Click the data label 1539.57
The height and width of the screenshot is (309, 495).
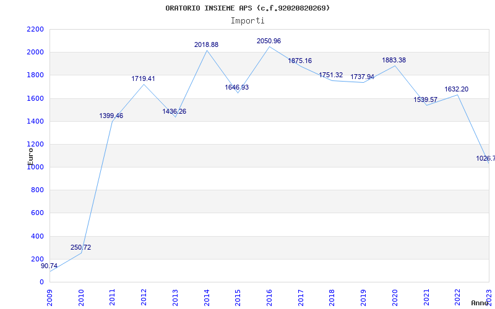[426, 100]
